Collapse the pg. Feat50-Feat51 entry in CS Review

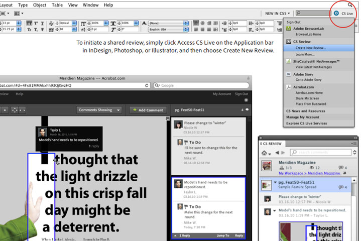pyautogui.click(x=275, y=182)
